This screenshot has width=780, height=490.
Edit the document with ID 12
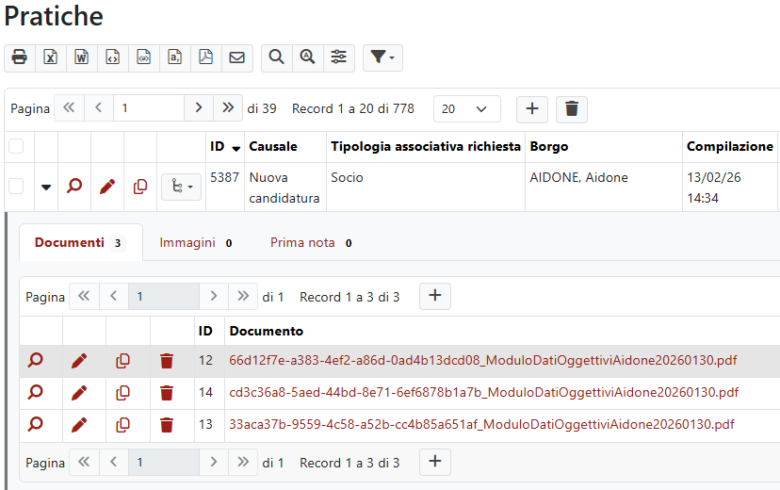pos(79,361)
